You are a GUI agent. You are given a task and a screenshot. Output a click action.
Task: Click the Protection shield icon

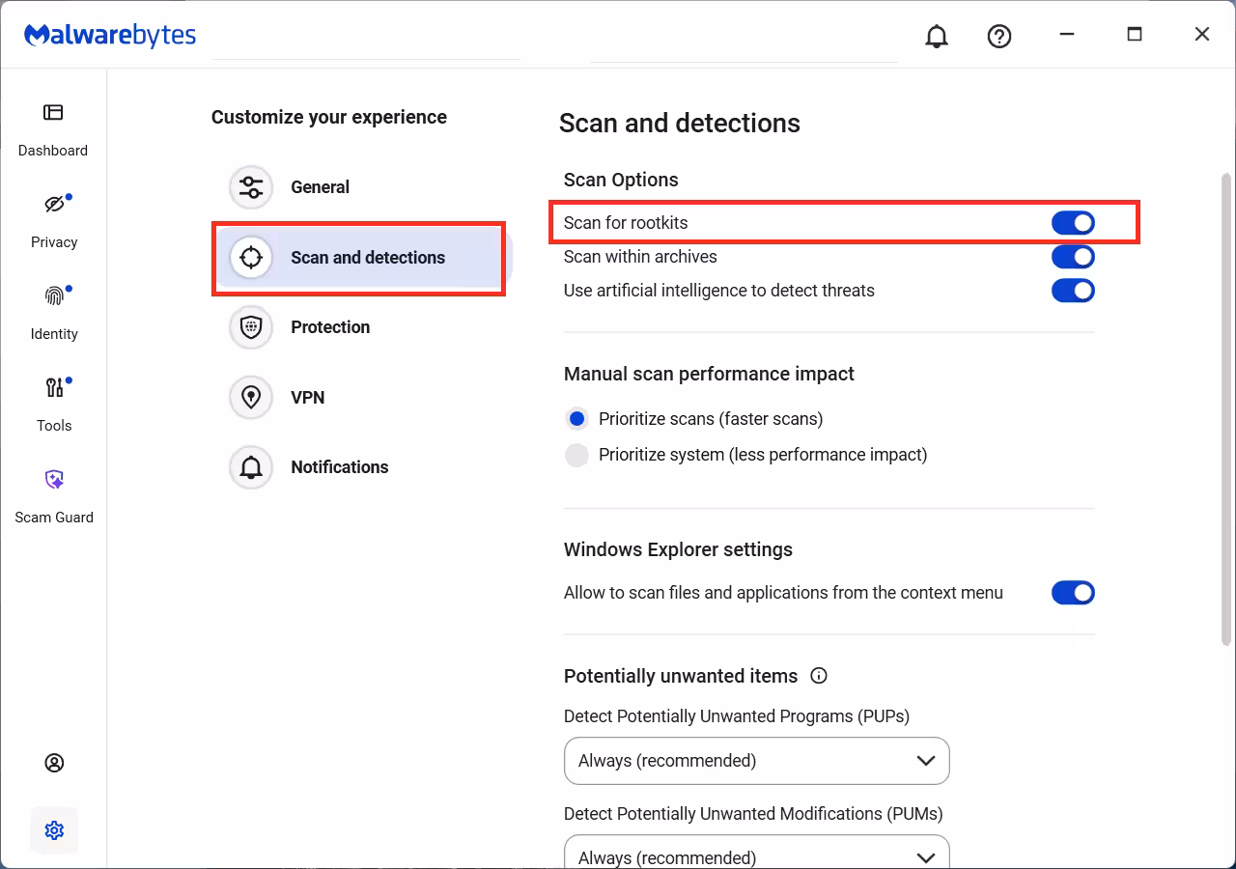pyautogui.click(x=251, y=327)
